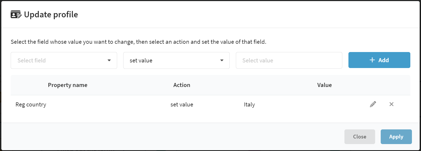
Task: Click the Property name column header
Action: coord(67,85)
